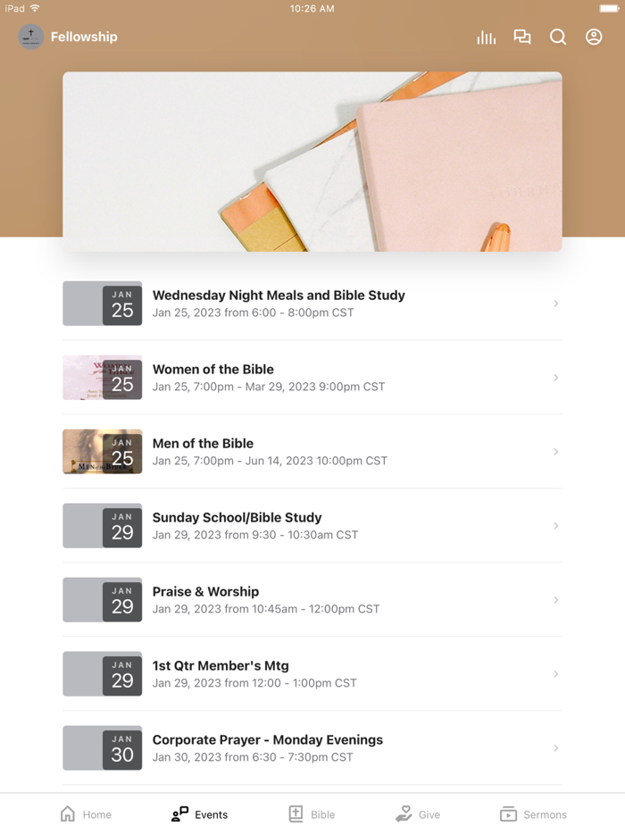Open the chat messages icon
Screen dimensions: 625x834
(x=522, y=37)
